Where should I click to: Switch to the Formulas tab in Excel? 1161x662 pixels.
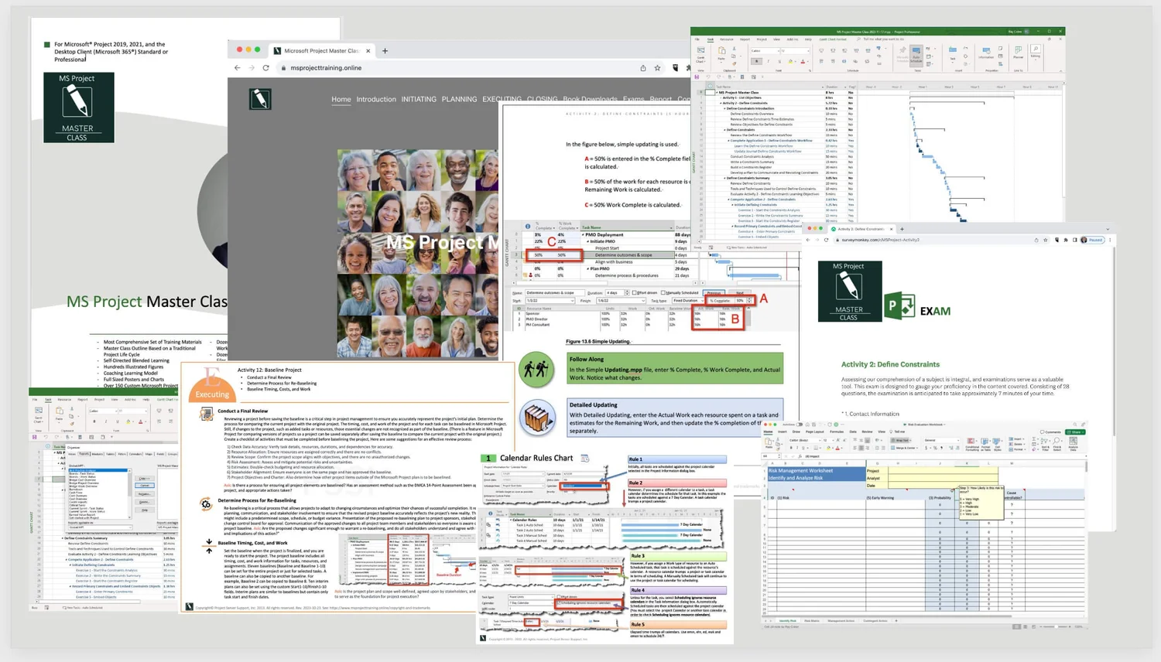click(x=837, y=432)
